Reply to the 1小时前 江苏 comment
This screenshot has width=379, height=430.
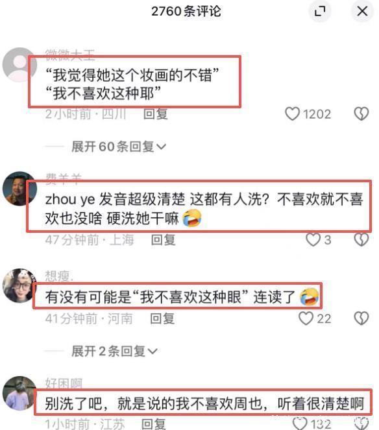point(153,424)
